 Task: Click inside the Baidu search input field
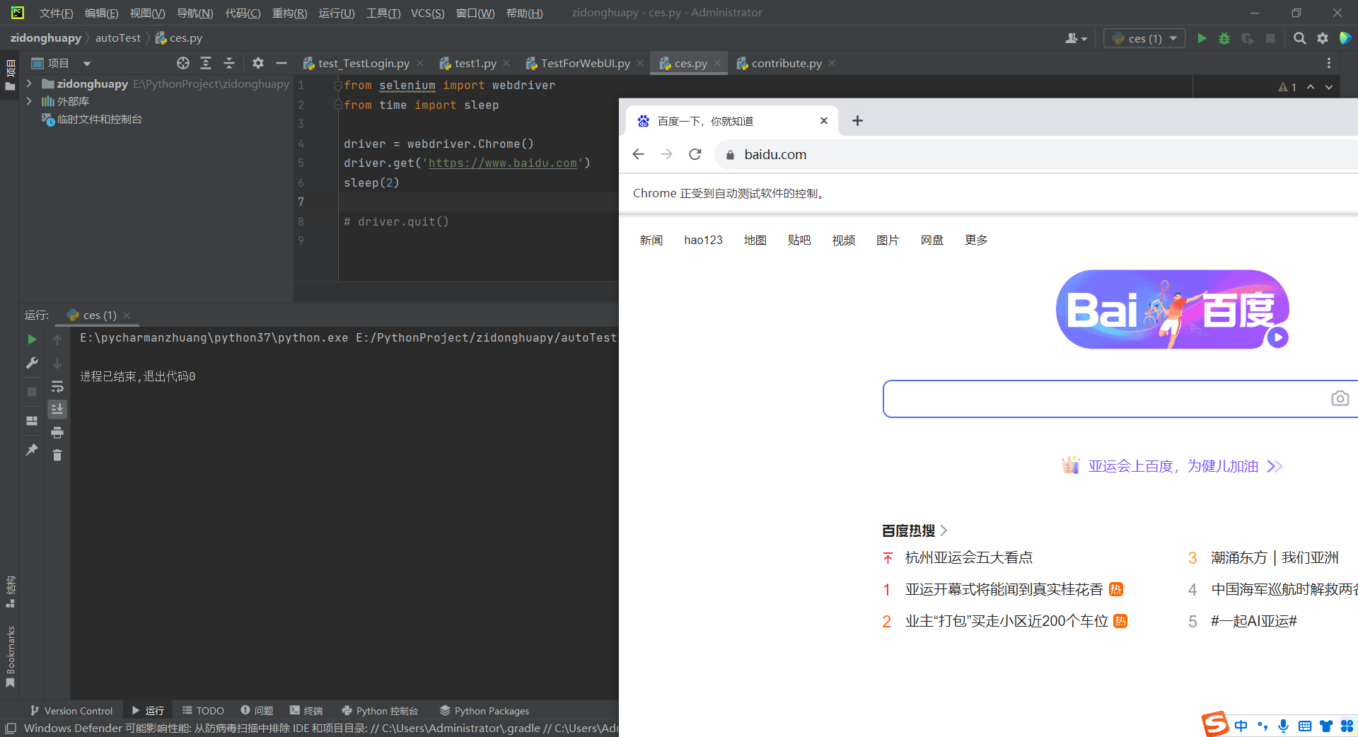(x=1096, y=399)
